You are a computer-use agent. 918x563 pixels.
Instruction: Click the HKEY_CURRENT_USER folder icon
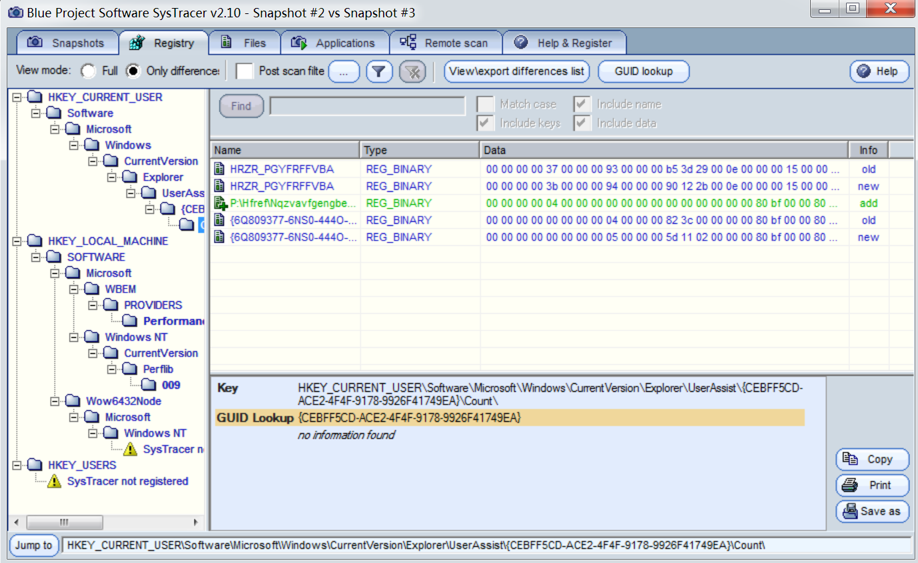[35, 97]
